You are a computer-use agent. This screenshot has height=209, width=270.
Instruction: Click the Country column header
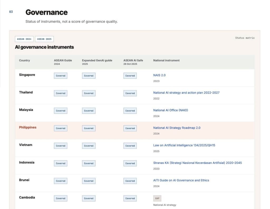click(25, 60)
